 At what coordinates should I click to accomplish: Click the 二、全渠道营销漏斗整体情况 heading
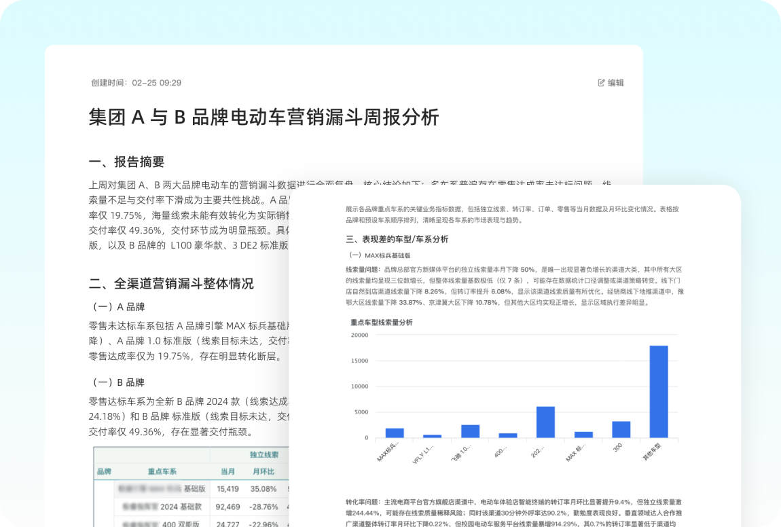[170, 285]
